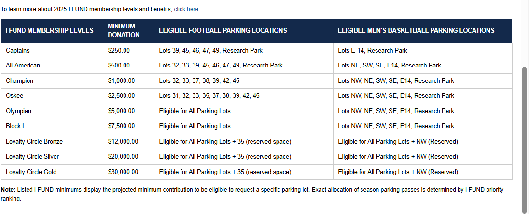Click the "I FUND MEMBERSHIP LEVELS" column header
Viewport: 529px width, 214px height.
coord(49,30)
